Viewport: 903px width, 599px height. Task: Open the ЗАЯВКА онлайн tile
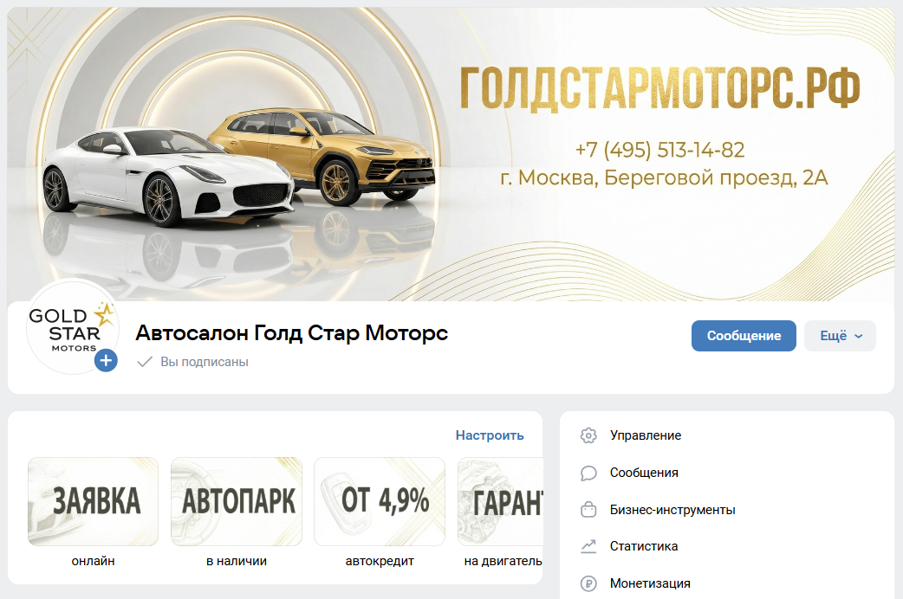point(94,512)
